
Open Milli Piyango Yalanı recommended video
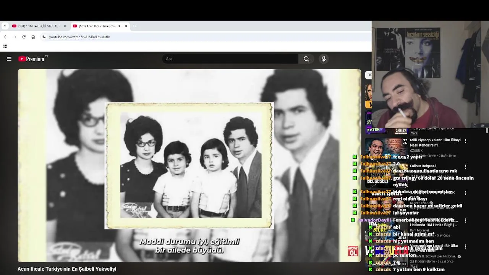(436, 143)
